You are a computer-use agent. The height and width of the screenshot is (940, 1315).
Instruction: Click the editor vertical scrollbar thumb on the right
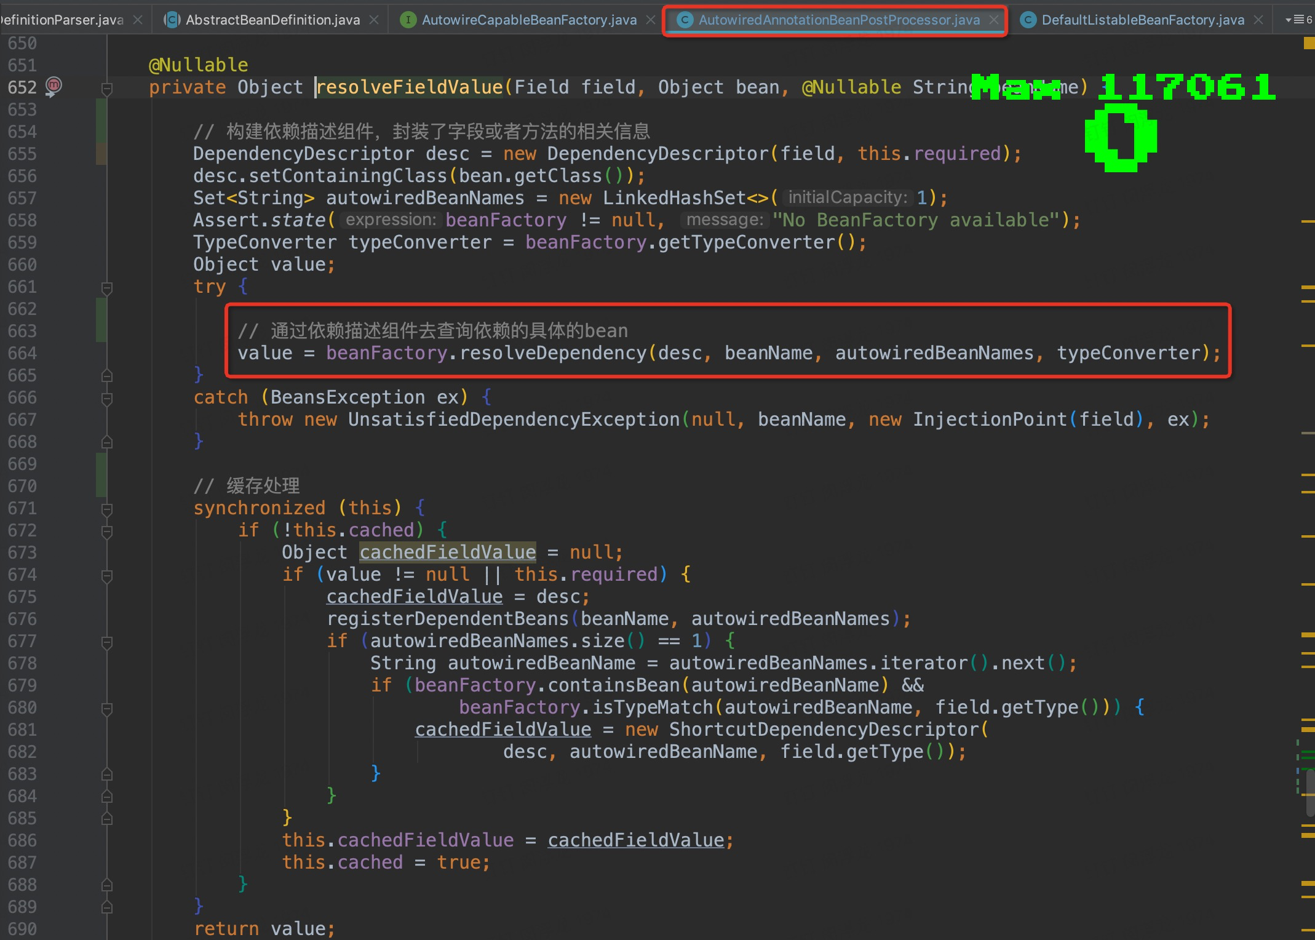click(1309, 794)
